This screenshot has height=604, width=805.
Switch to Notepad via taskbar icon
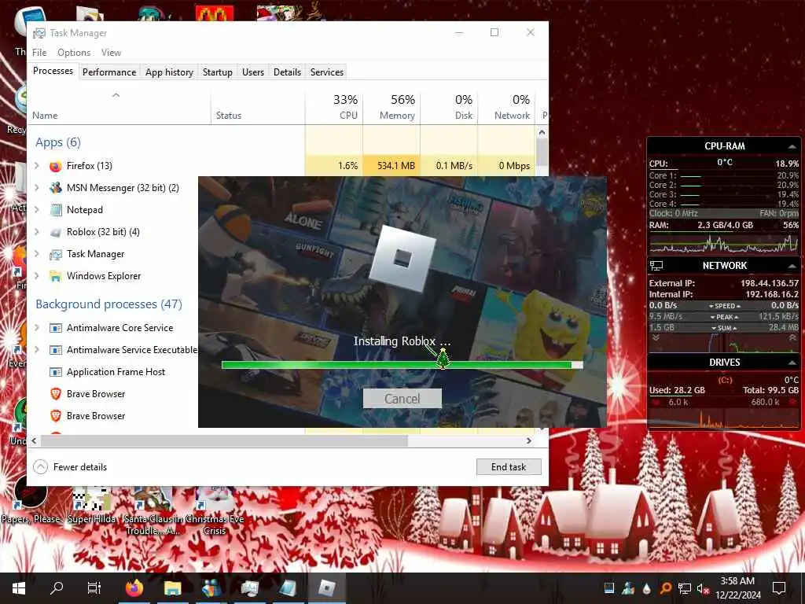(x=288, y=588)
